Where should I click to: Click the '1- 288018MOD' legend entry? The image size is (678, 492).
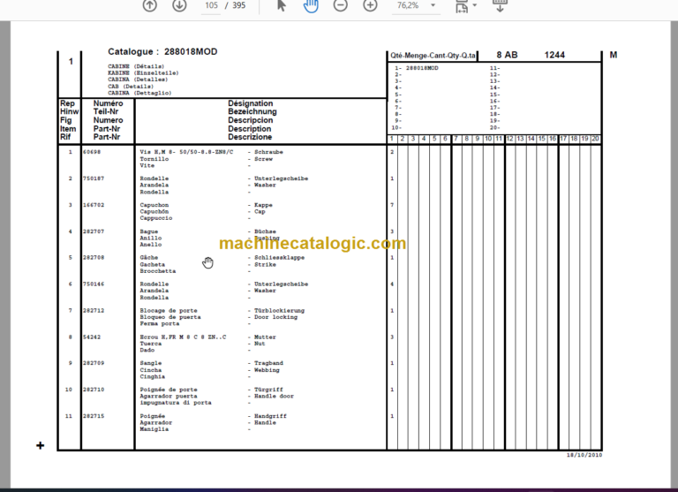(x=417, y=68)
